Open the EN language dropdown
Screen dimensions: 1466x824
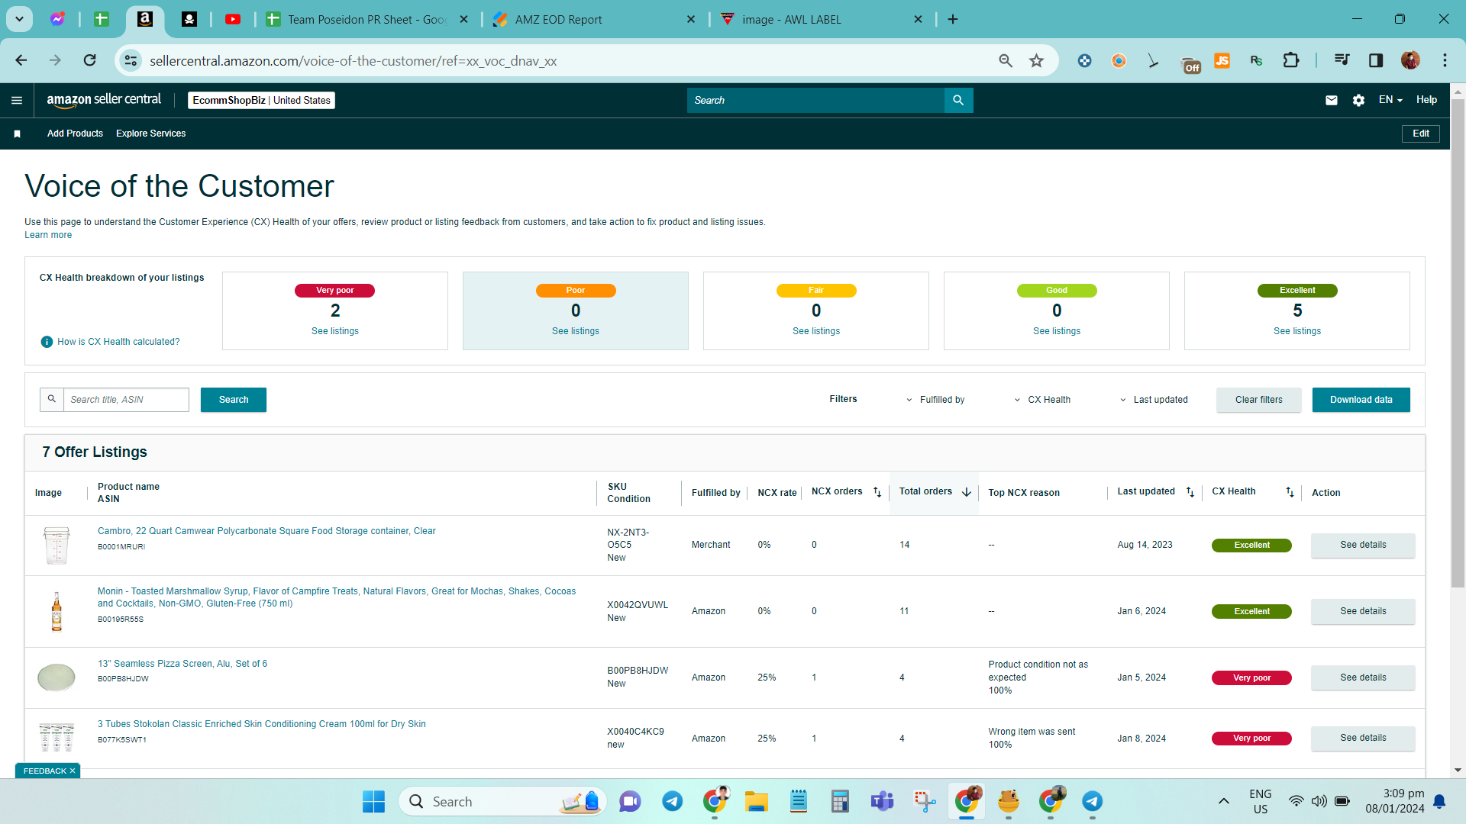click(x=1390, y=100)
